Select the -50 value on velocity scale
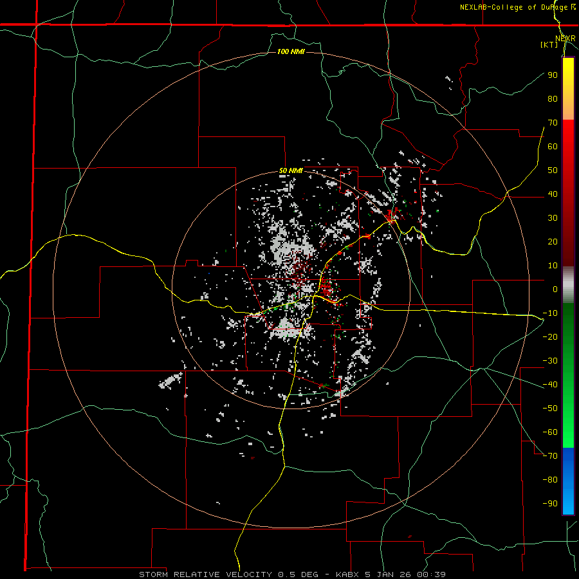Viewport: 579px width, 579px height. click(550, 409)
